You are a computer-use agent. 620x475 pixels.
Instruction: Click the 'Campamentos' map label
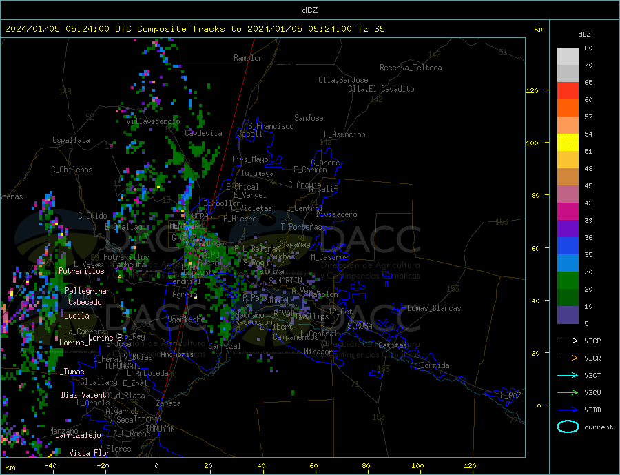[296, 338]
